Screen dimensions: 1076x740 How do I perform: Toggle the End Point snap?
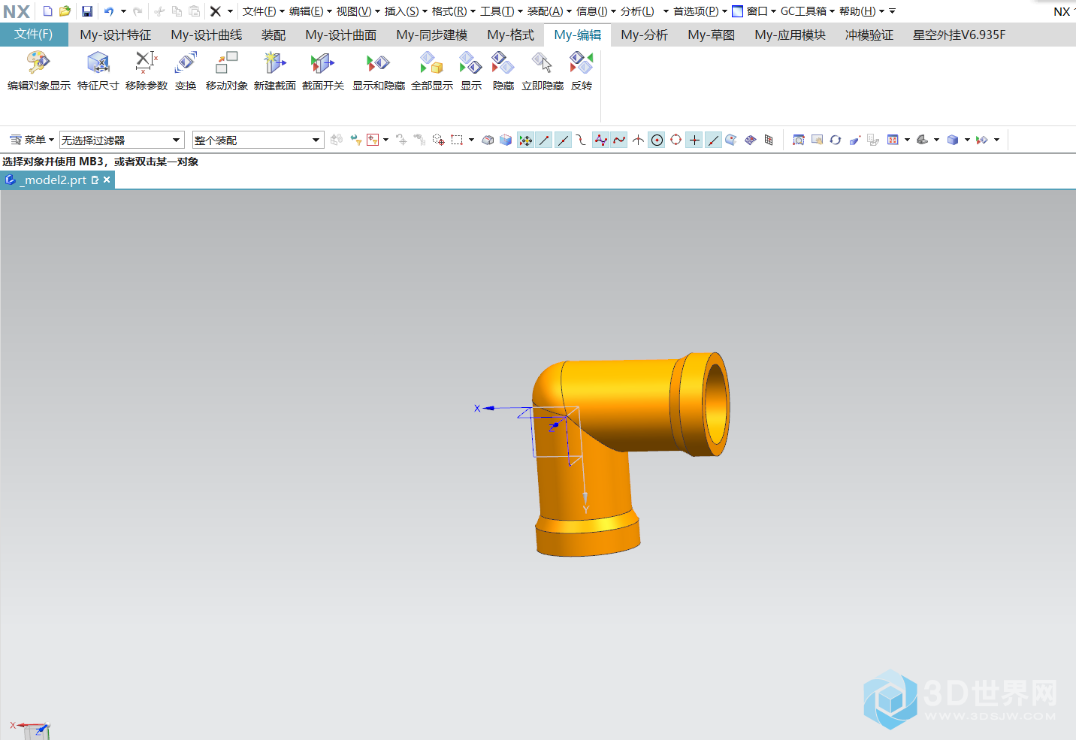coord(544,140)
